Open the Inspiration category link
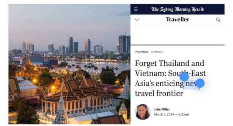The width and height of the screenshot is (233, 126). click(141, 52)
